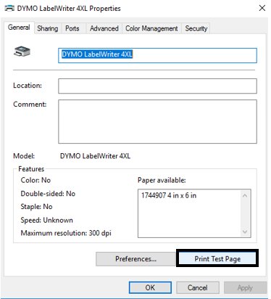This screenshot has height=299, width=271.
Task: Click the printer name text field
Action: 157,55
